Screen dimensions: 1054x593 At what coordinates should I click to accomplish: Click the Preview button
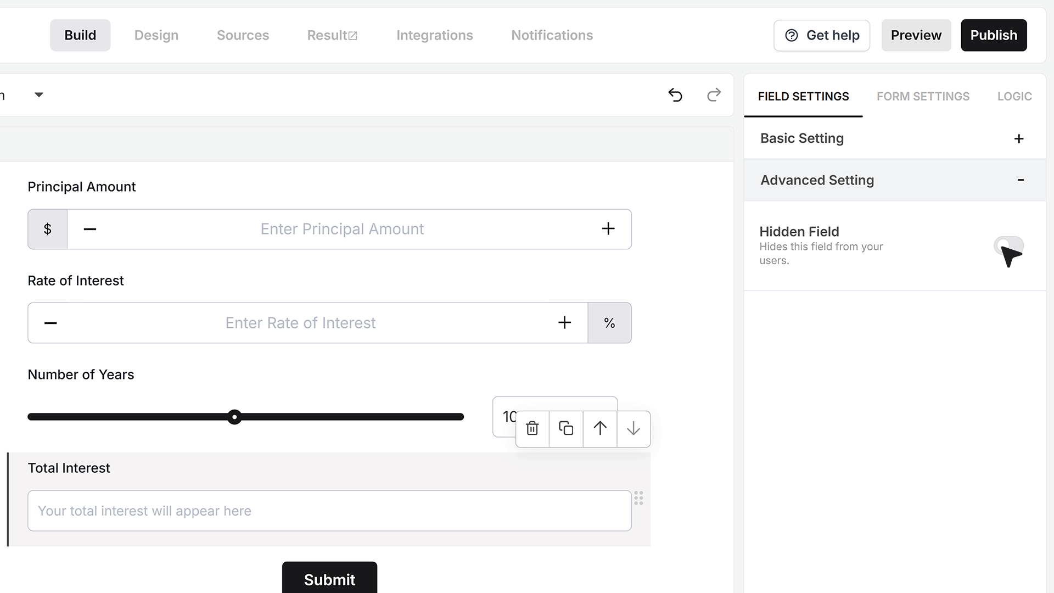pos(916,36)
